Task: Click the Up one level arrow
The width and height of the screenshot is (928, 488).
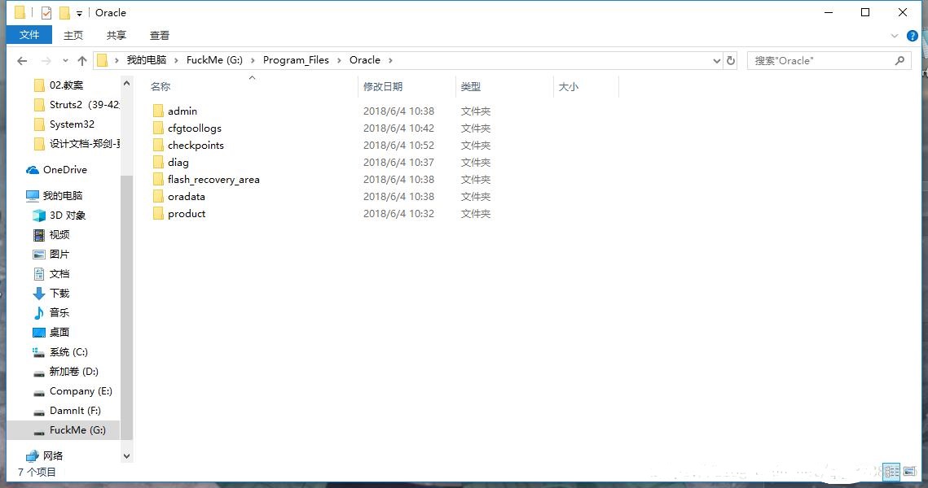Action: pyautogui.click(x=81, y=61)
